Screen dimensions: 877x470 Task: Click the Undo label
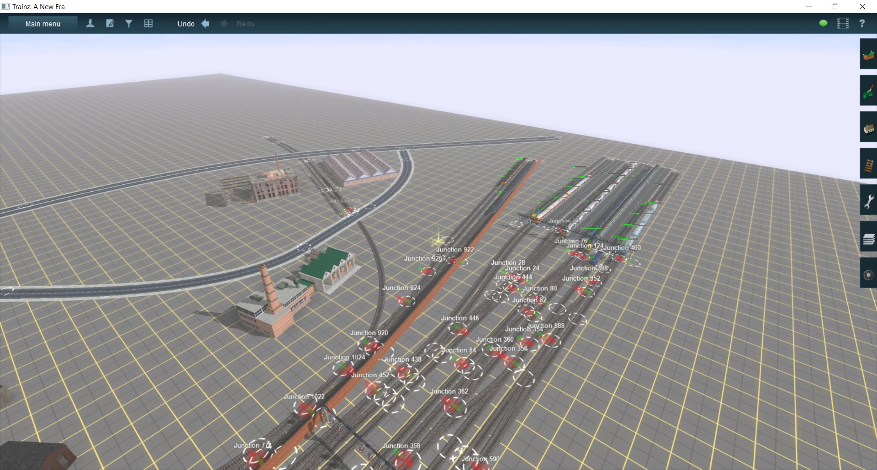tap(186, 24)
